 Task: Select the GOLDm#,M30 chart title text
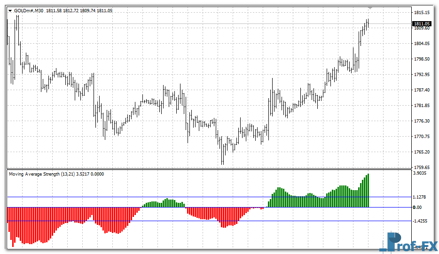29,11
